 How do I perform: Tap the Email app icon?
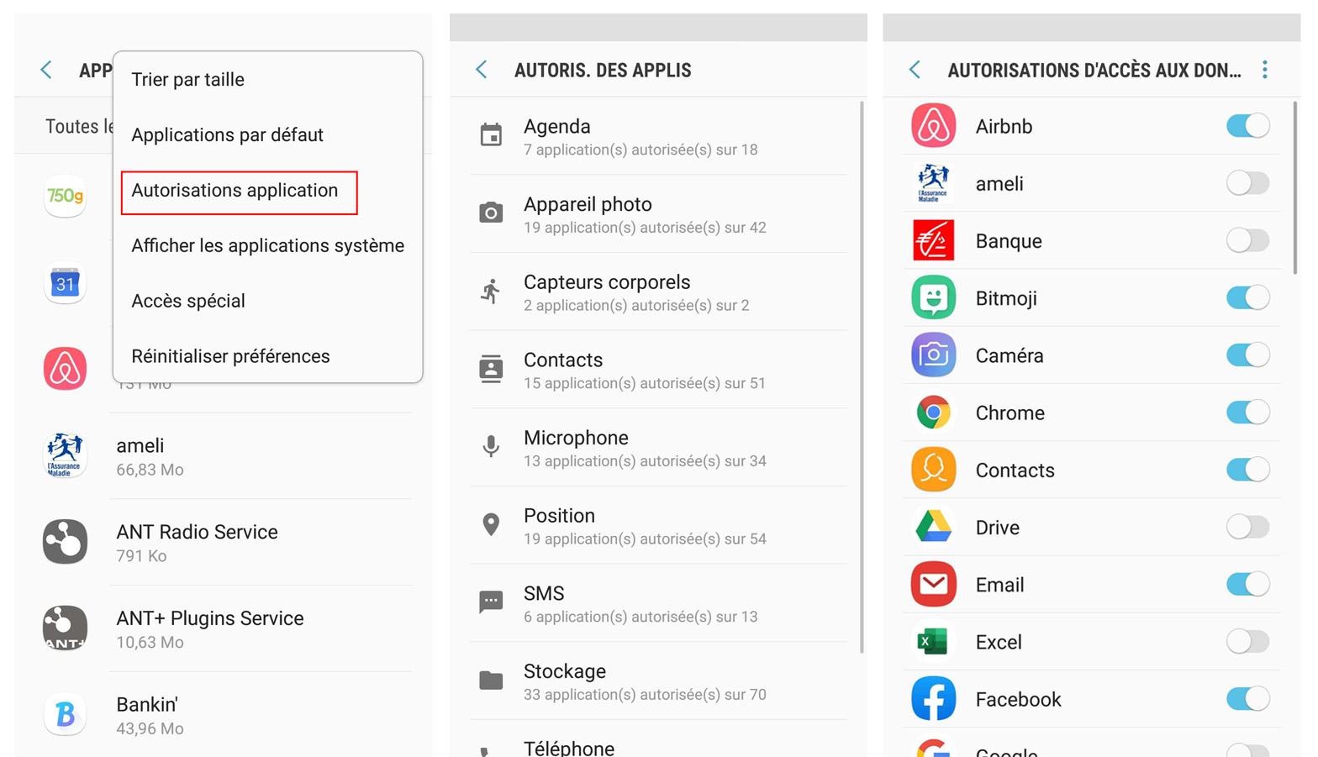click(933, 584)
